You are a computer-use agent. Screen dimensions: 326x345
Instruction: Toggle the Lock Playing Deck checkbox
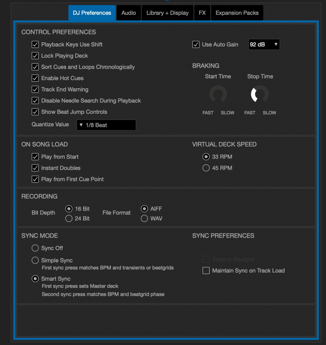35,56
